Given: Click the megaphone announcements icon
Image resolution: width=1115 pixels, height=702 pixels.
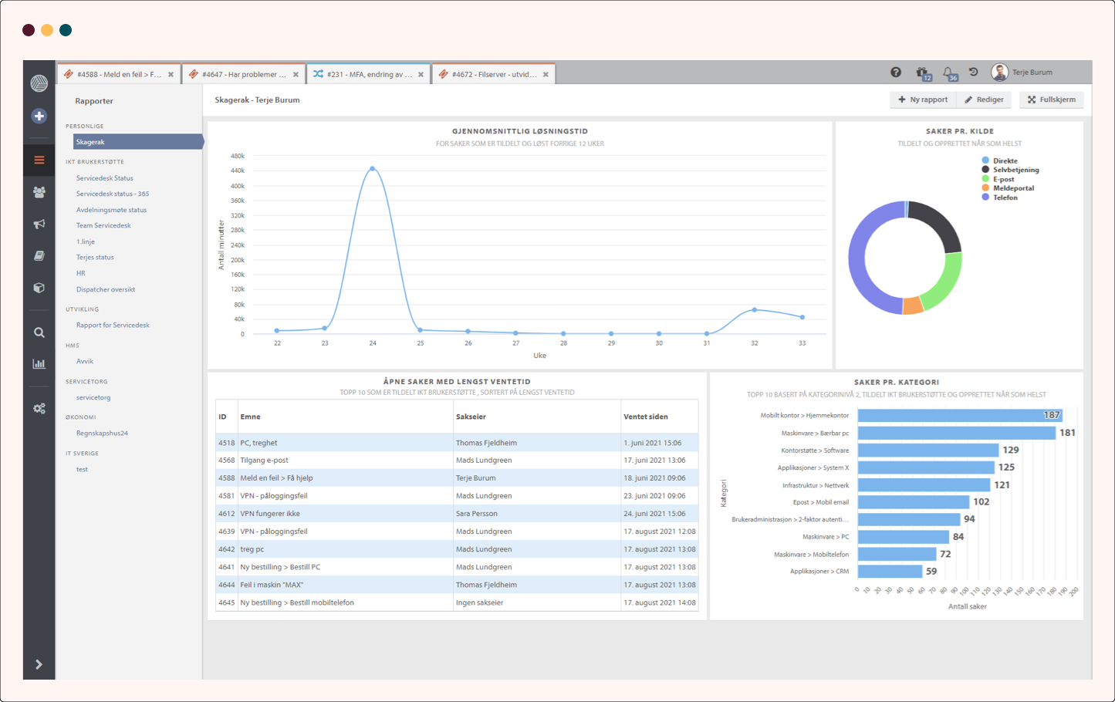Looking at the screenshot, I should coord(39,224).
